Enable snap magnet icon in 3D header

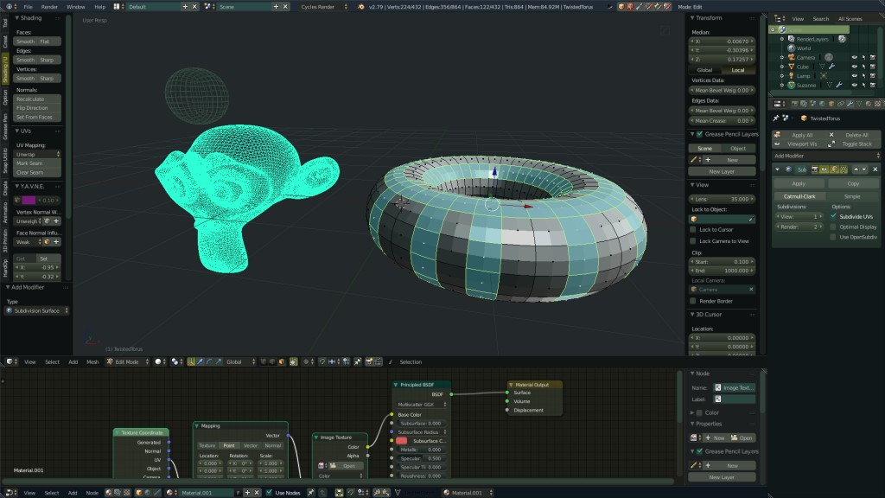tap(322, 362)
